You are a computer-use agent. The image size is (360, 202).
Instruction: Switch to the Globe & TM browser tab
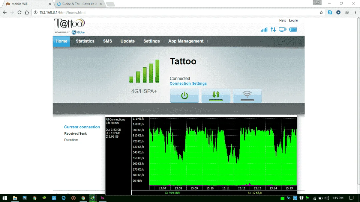point(79,4)
